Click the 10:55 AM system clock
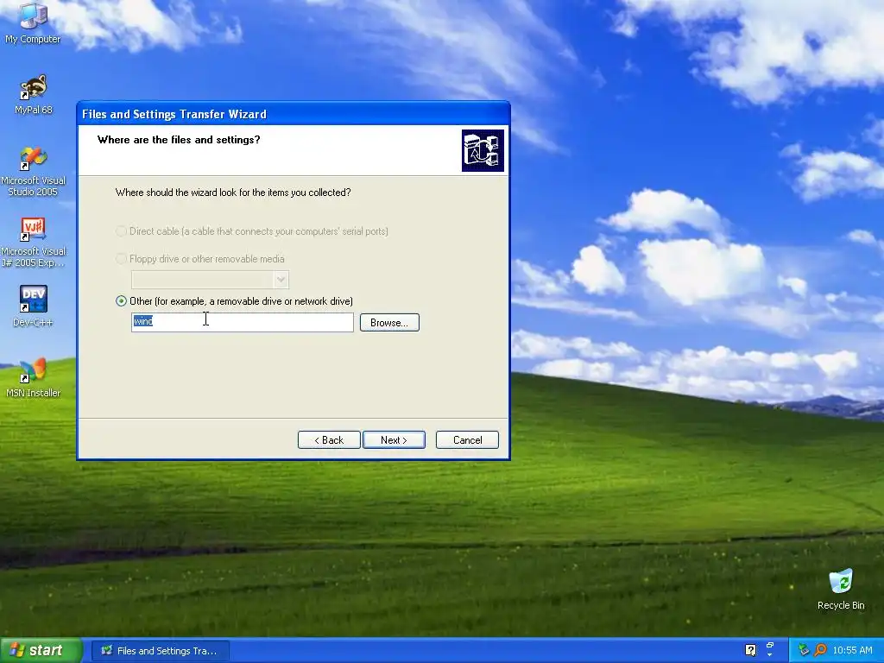This screenshot has width=884, height=663. point(852,650)
